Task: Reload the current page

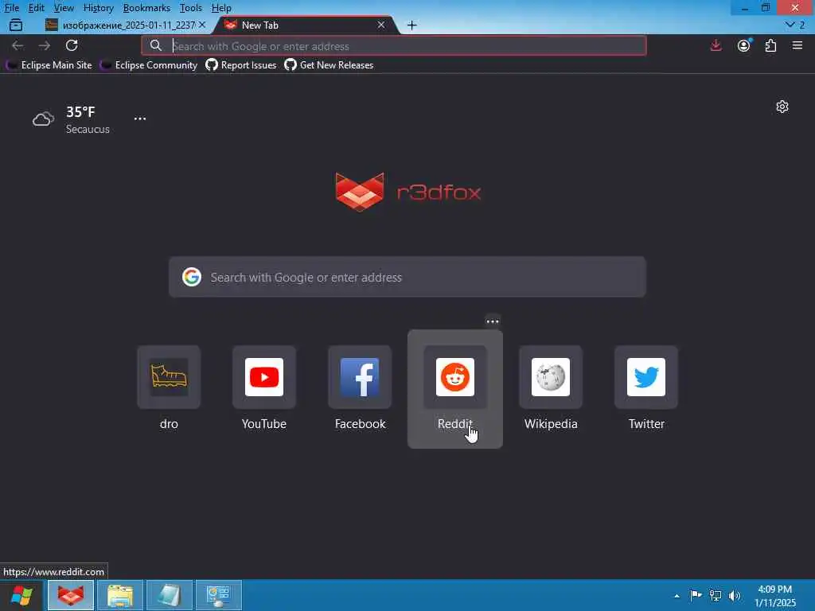Action: coord(72,45)
